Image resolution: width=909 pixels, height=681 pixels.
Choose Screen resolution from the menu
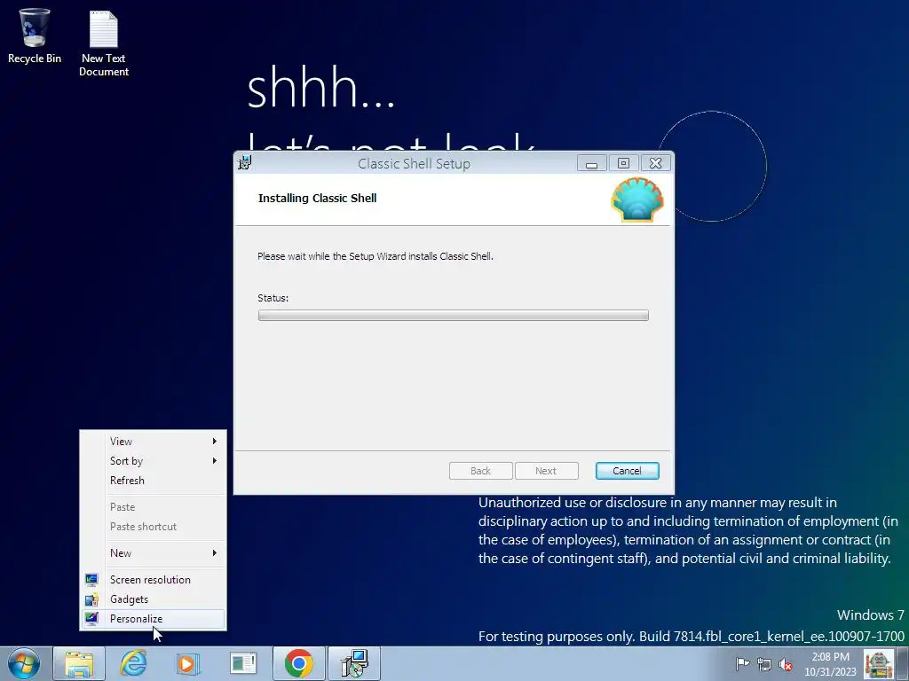point(153,580)
